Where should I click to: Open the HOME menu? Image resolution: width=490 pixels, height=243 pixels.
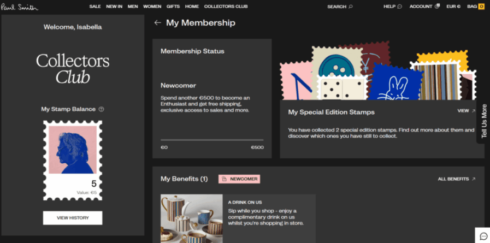pos(192,7)
